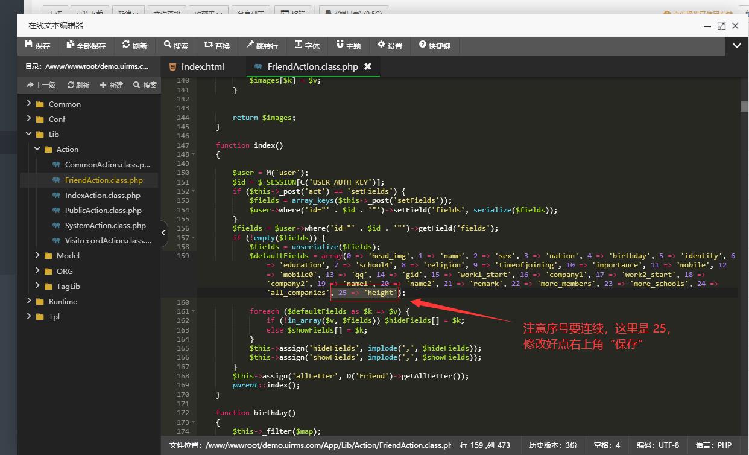Expand the Tpl folder
This screenshot has width=749, height=455.
pos(29,316)
